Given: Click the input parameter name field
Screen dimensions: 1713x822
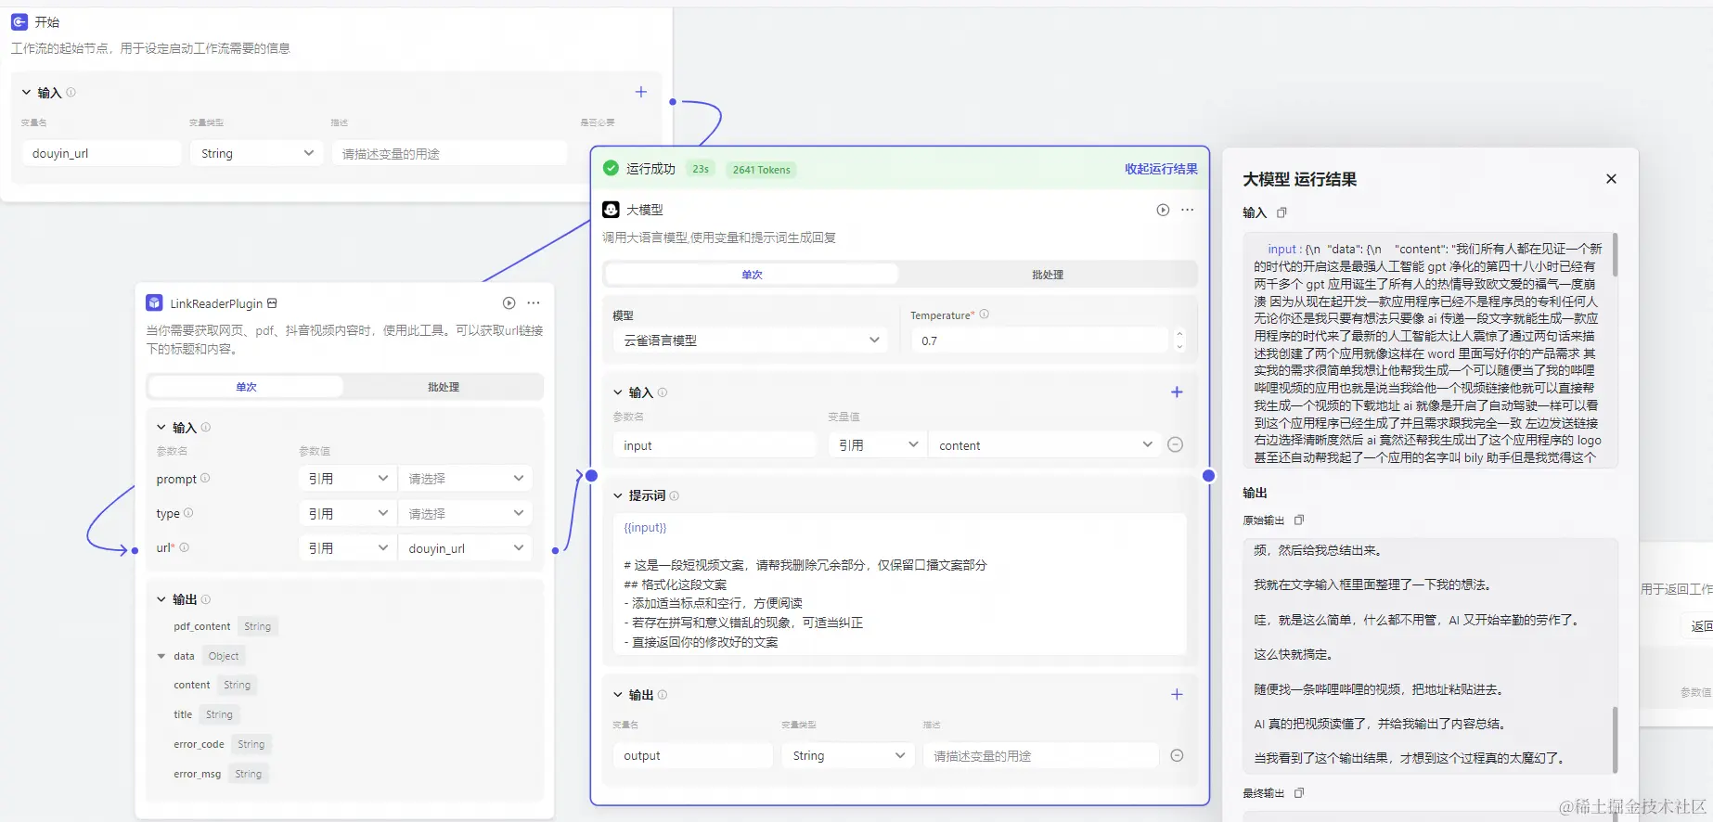Looking at the screenshot, I should [714, 445].
